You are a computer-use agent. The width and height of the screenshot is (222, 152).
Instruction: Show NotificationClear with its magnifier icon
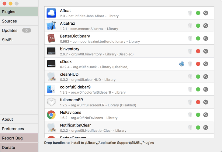pos(206,128)
